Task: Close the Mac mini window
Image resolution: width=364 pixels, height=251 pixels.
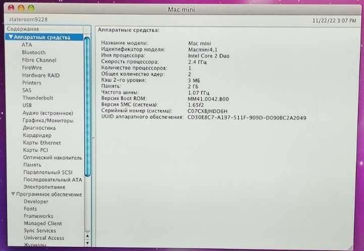Action: (x=11, y=8)
